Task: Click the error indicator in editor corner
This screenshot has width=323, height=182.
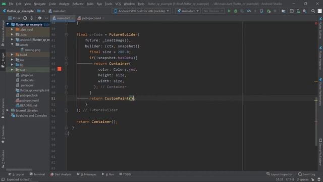Action: (316, 23)
